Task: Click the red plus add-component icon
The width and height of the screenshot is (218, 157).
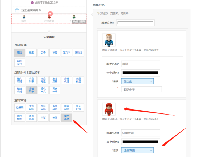Action: (x=50, y=14)
